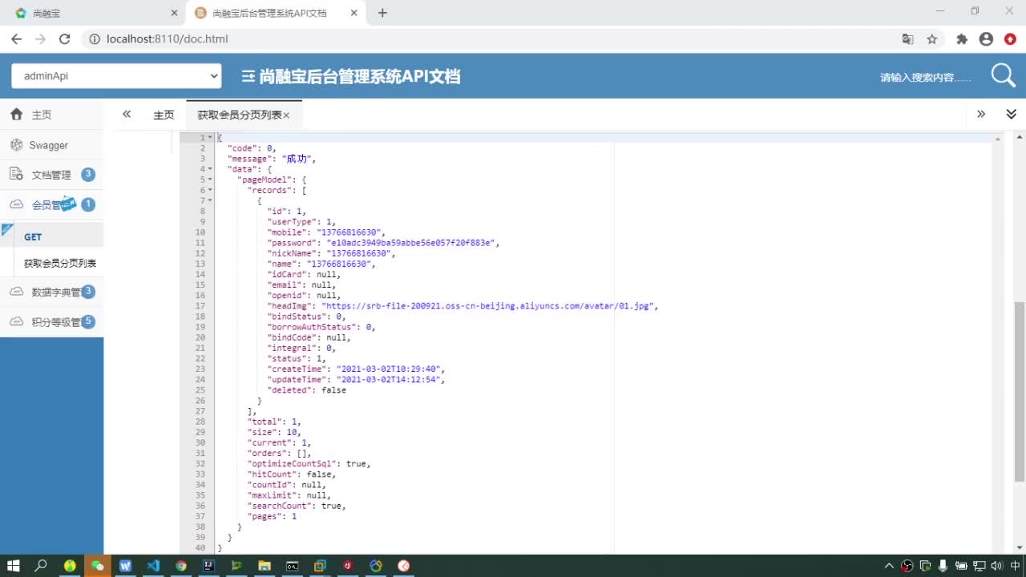Click the cloud icon beside 会员管理
Viewport: 1026px width, 577px height.
(x=16, y=204)
